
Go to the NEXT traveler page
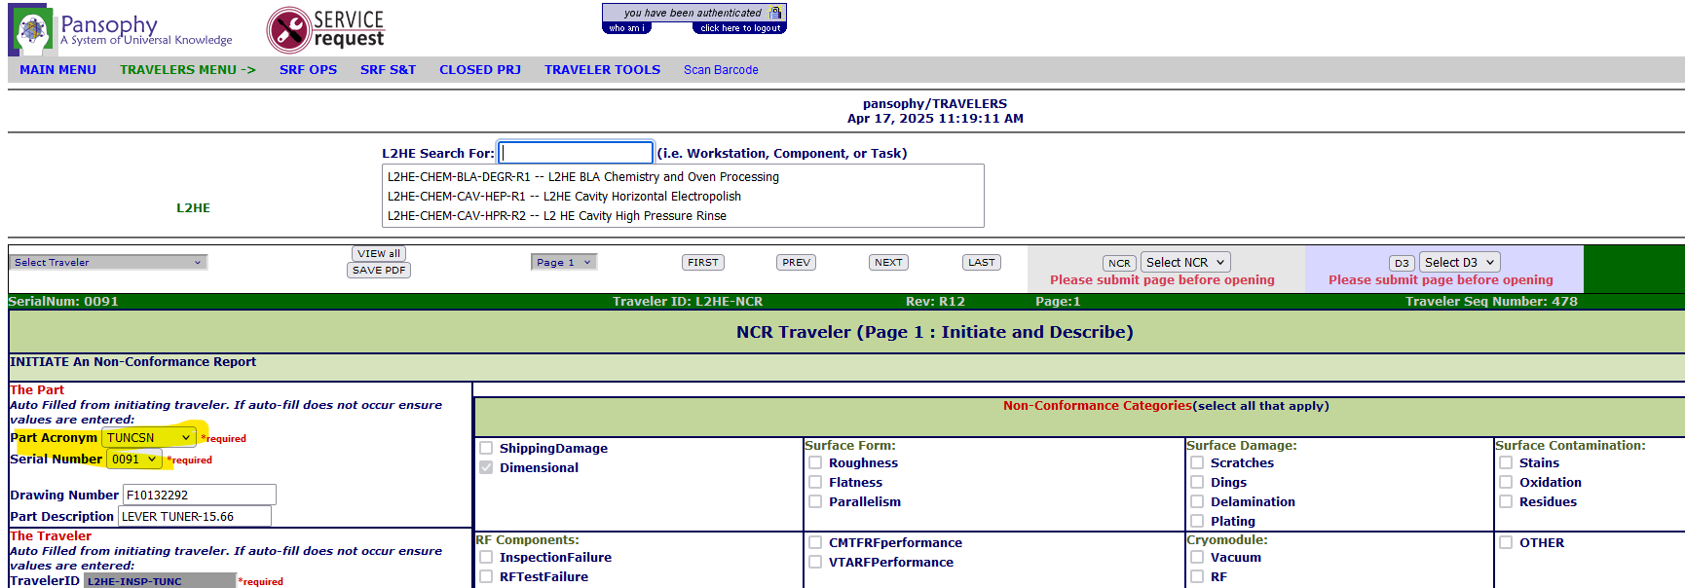(888, 263)
